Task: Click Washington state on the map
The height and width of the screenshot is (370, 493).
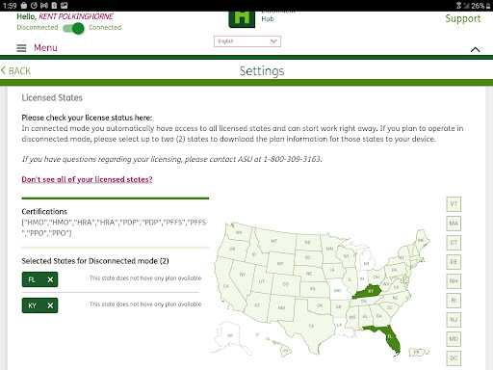Action: (x=239, y=232)
